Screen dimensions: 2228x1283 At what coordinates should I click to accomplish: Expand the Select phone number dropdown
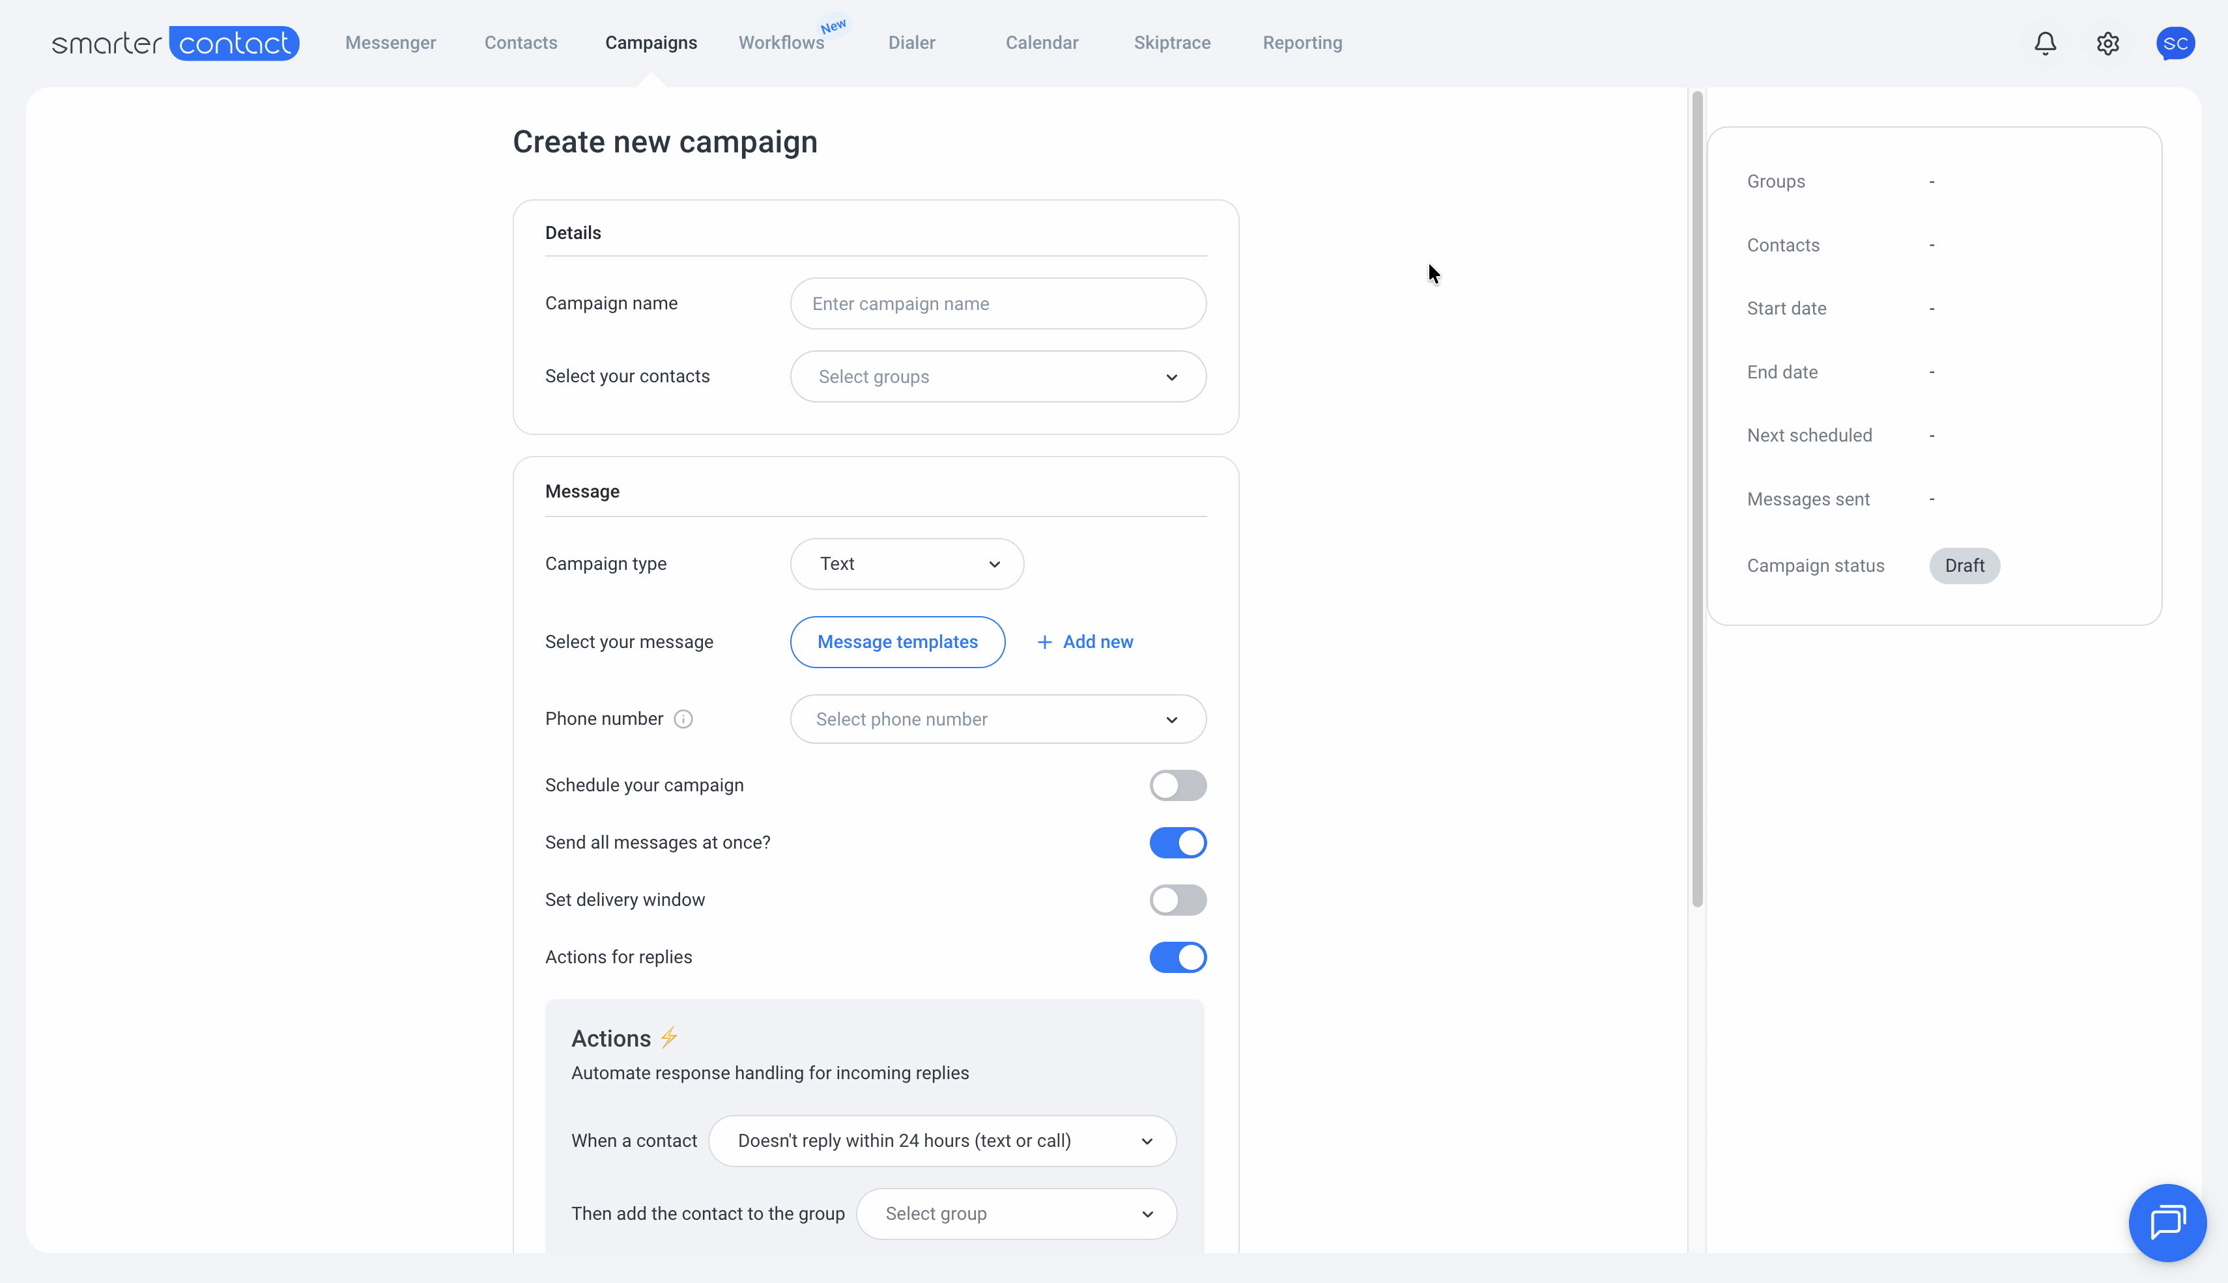(x=997, y=719)
